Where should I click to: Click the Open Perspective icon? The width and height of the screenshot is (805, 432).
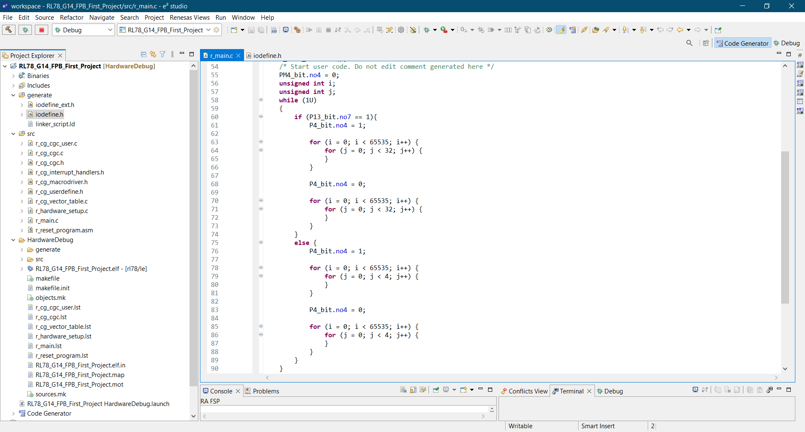pos(706,43)
